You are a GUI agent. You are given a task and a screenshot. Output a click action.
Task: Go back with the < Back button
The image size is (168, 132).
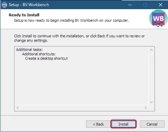[98, 124]
